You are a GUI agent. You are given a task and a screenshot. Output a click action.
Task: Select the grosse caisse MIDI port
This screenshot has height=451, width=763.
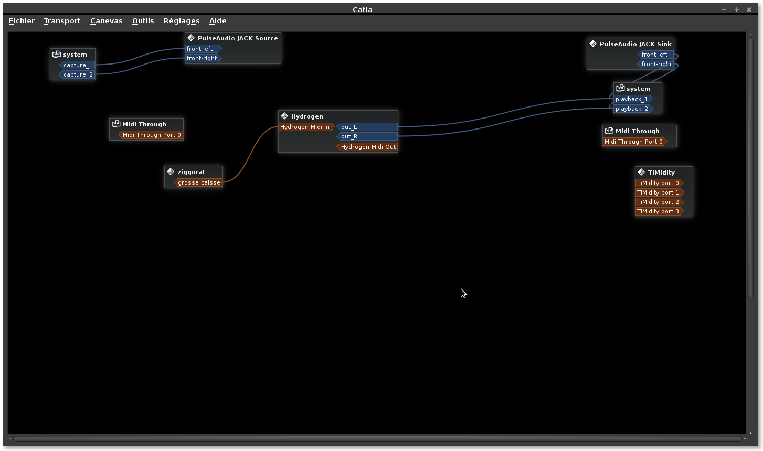pyautogui.click(x=198, y=182)
